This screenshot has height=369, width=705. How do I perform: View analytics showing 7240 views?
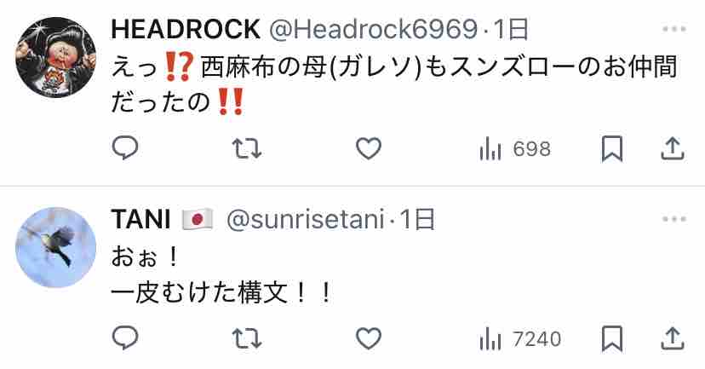click(x=520, y=339)
